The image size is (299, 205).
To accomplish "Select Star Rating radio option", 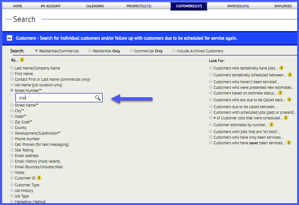I will [x=12, y=150].
